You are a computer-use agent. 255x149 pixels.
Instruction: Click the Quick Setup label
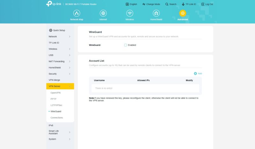(59, 30)
